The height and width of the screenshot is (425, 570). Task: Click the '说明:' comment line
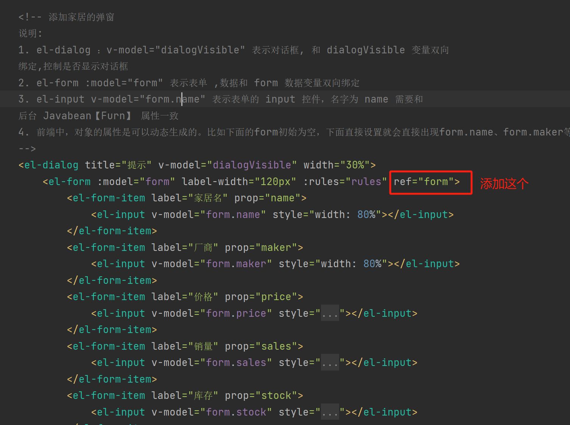(31, 33)
